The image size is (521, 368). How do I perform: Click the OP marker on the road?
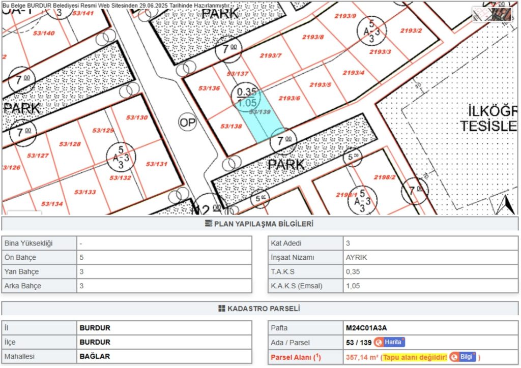pos(187,122)
